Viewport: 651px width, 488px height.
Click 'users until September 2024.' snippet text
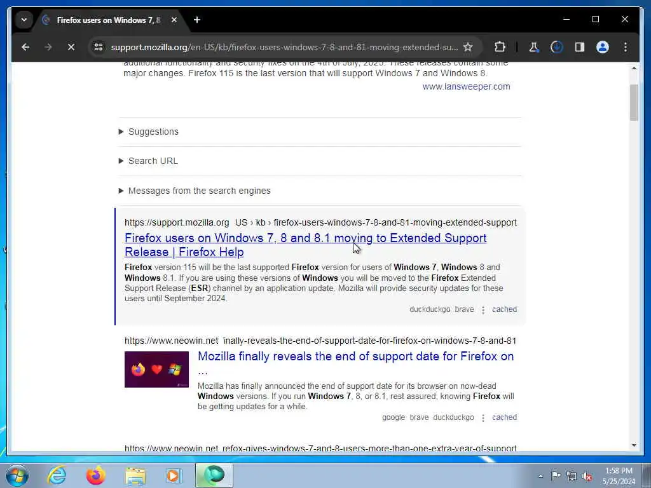click(175, 299)
